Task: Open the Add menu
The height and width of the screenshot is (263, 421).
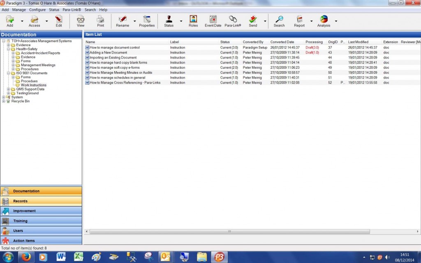Action: [x=5, y=10]
